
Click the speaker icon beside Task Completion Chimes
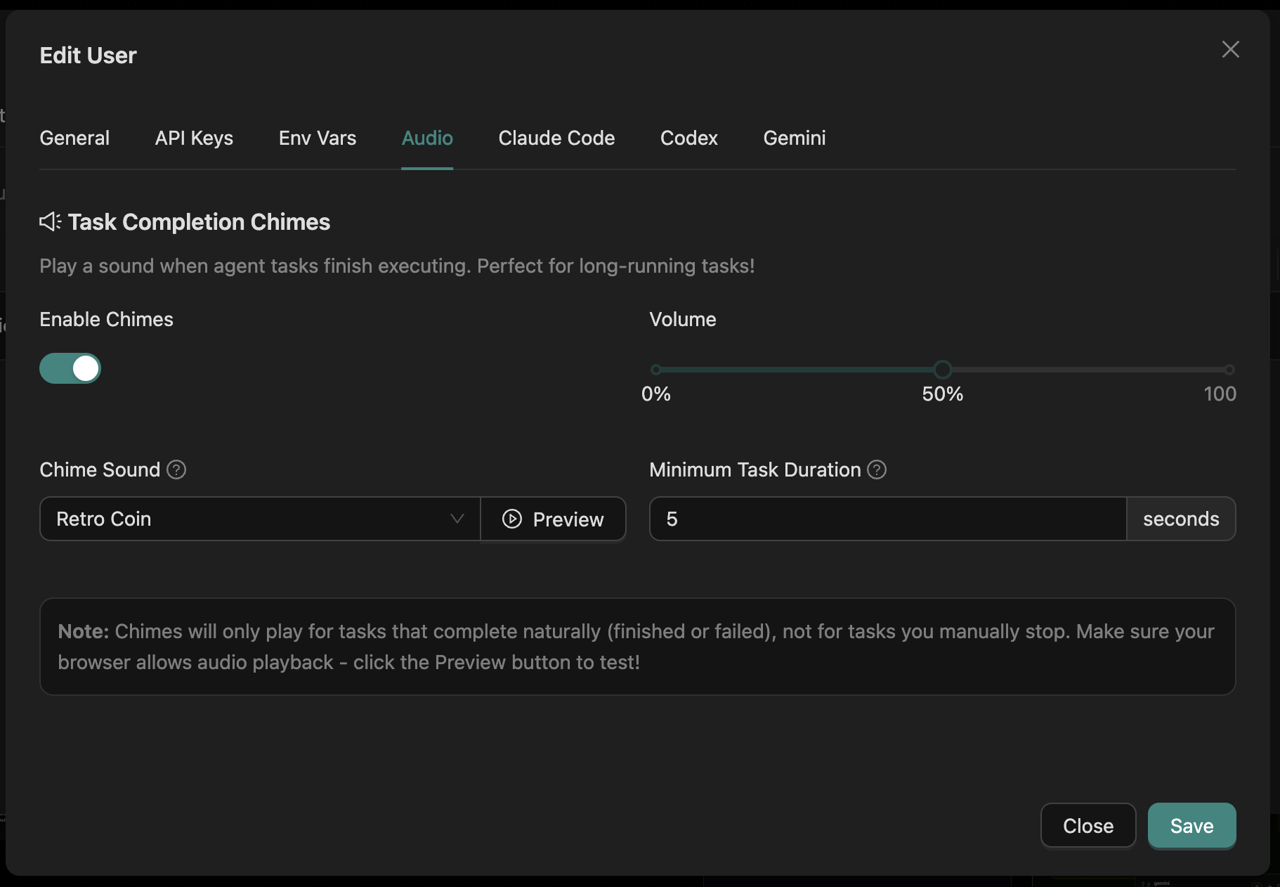tap(48, 222)
